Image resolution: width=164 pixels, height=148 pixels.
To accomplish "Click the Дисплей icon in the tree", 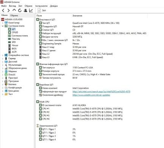I will coord(6,61).
